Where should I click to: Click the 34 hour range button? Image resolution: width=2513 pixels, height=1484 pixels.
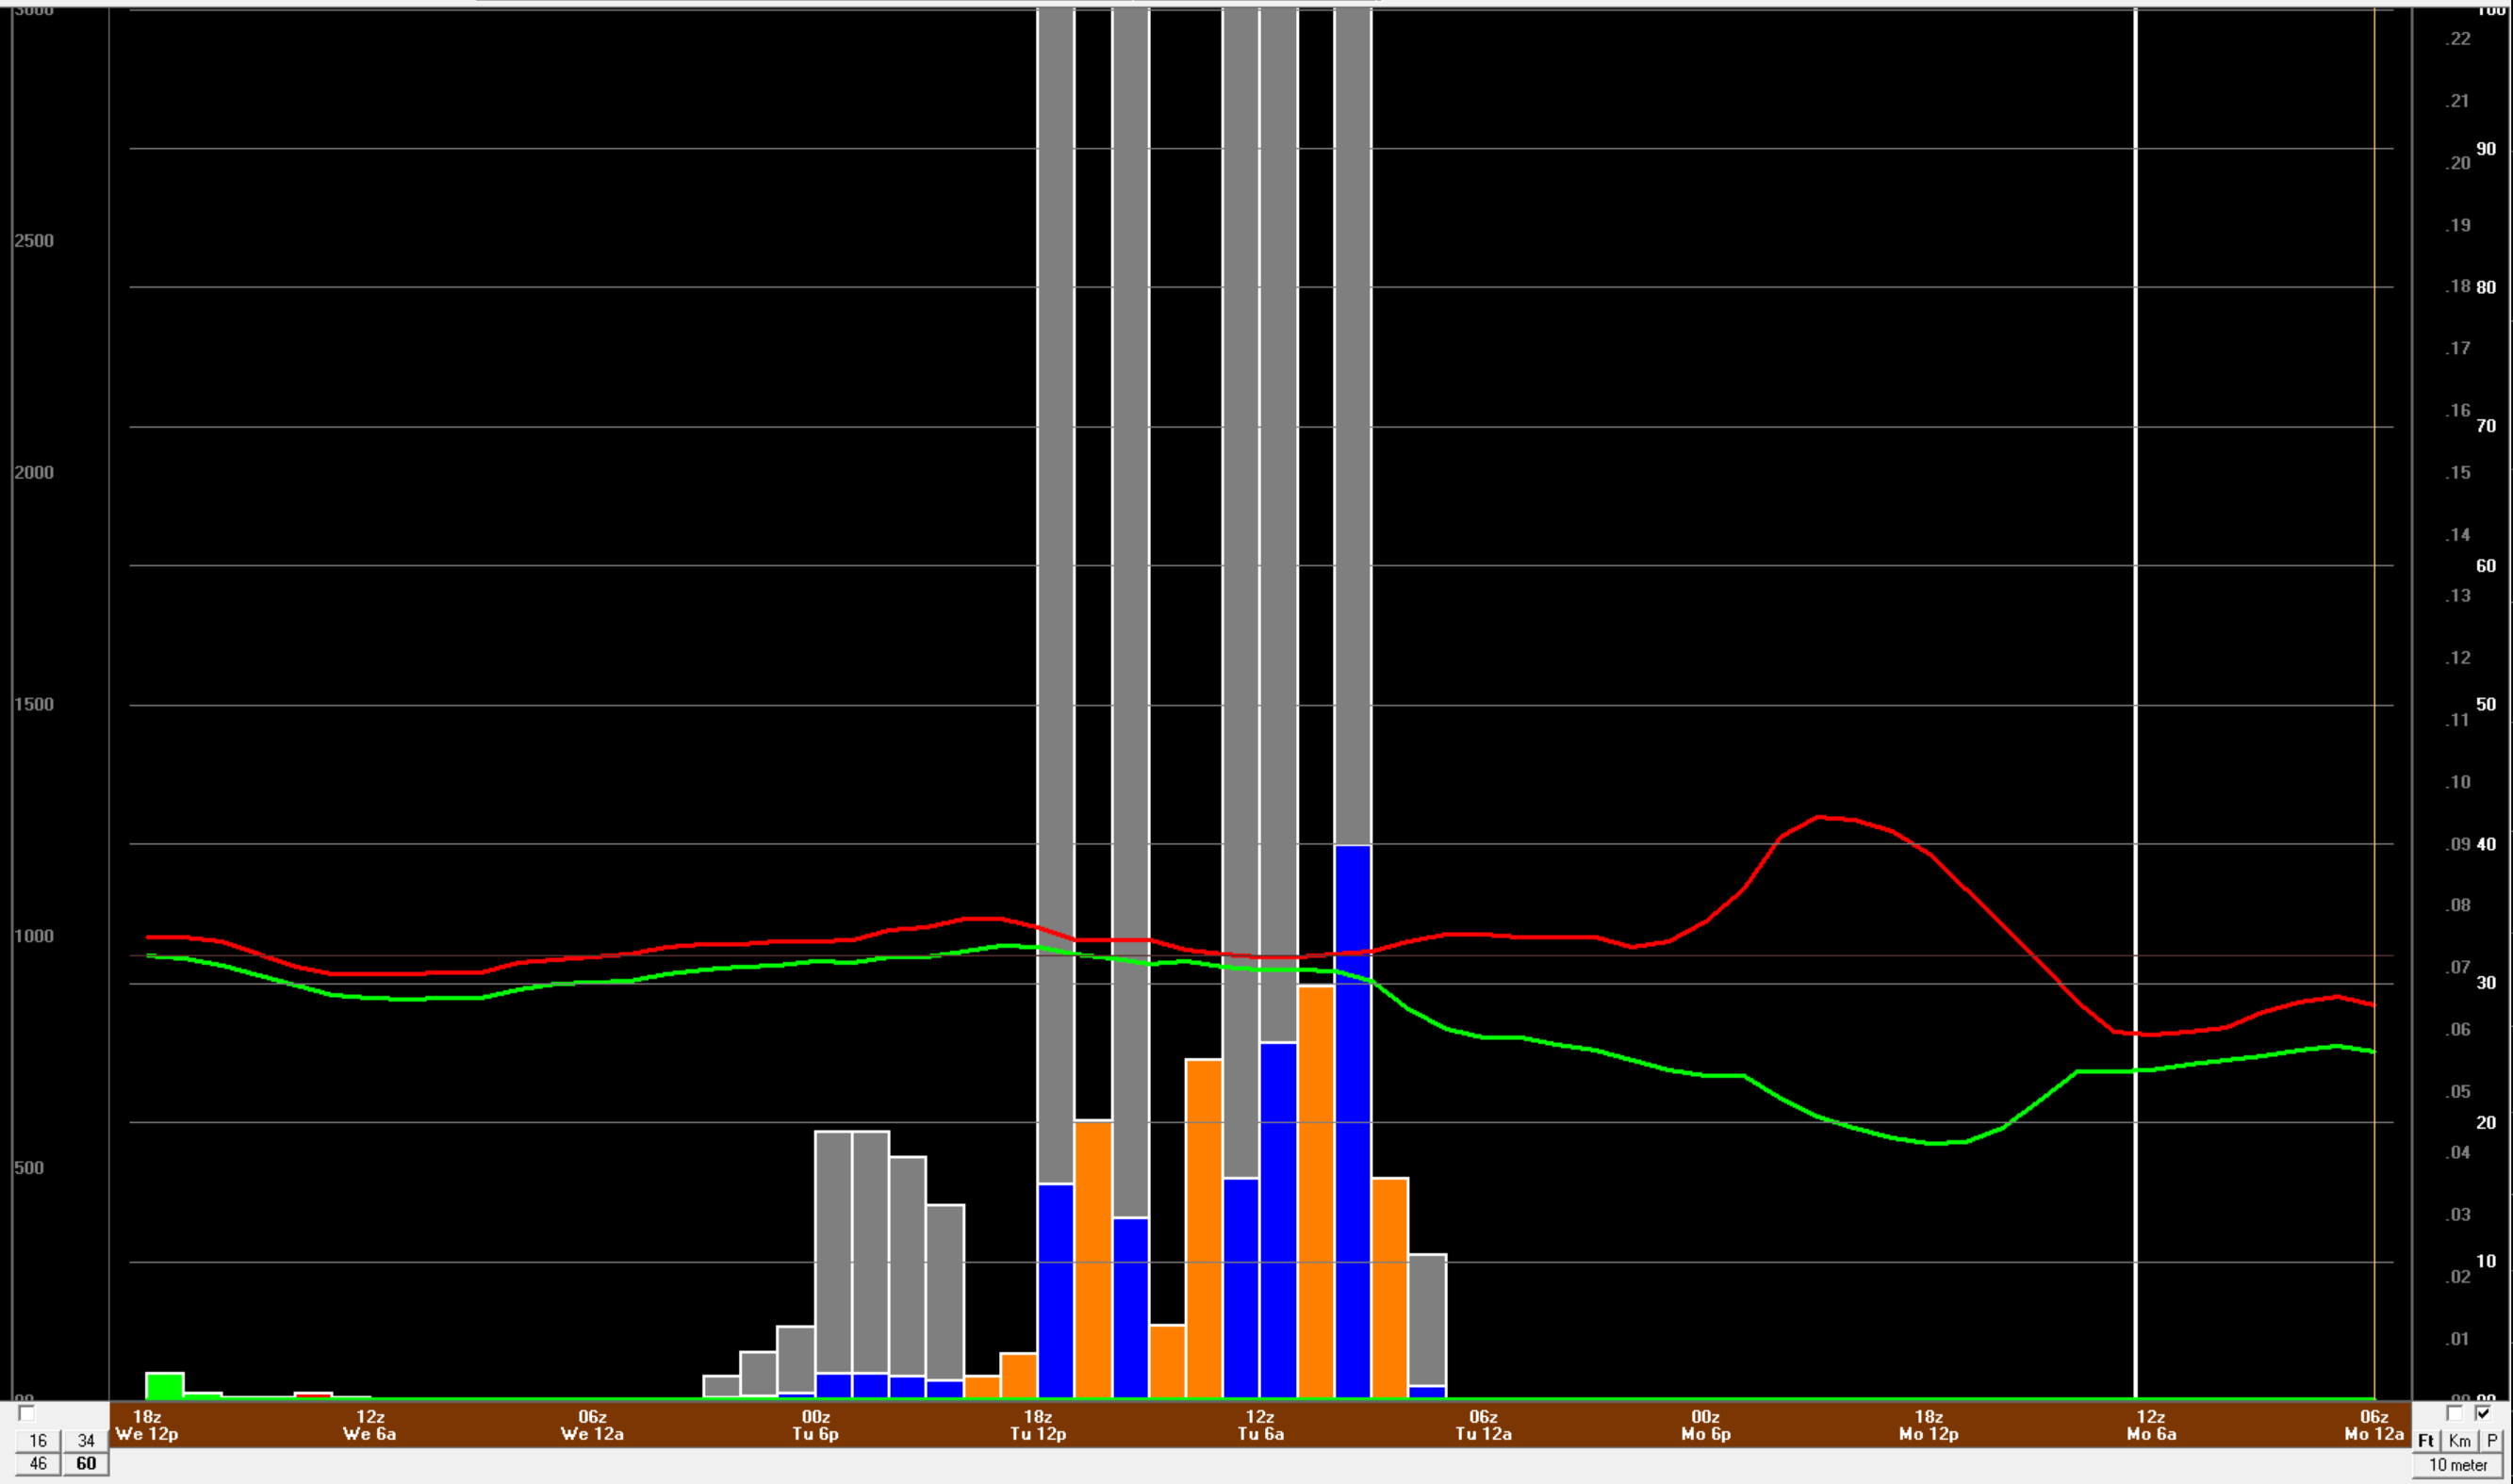(x=86, y=1440)
